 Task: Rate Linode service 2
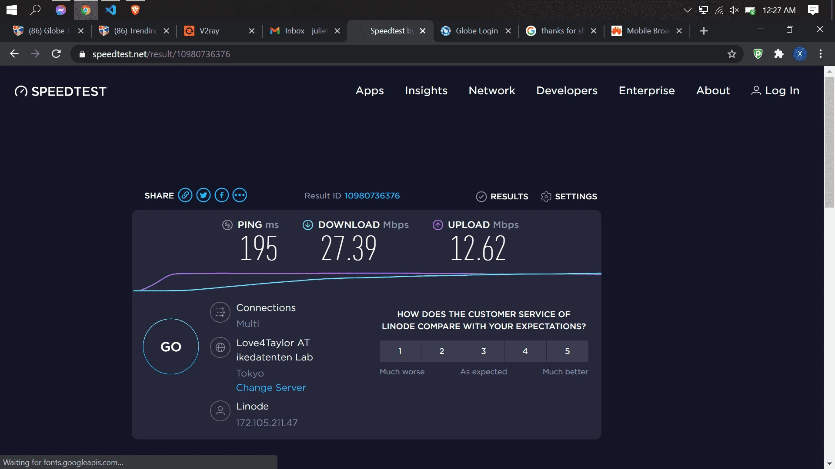click(x=442, y=351)
